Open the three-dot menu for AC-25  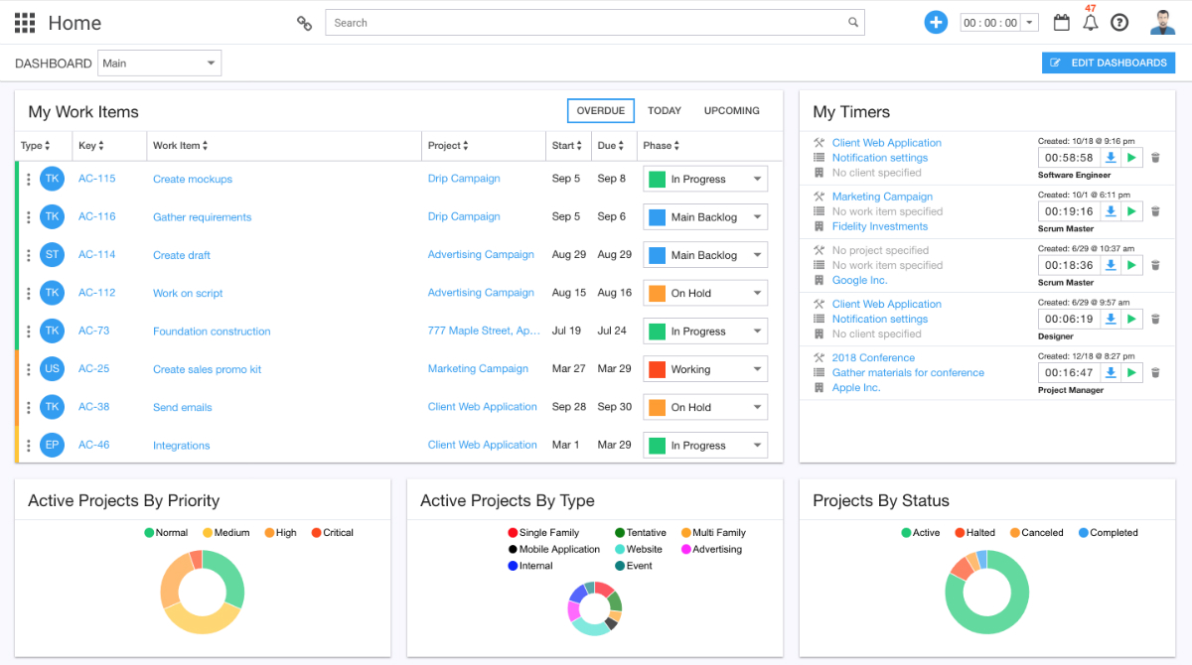(29, 369)
